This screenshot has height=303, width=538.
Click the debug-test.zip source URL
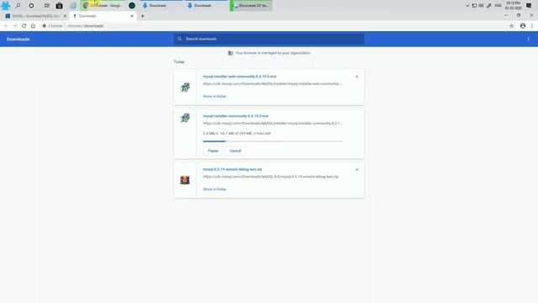[271, 177]
